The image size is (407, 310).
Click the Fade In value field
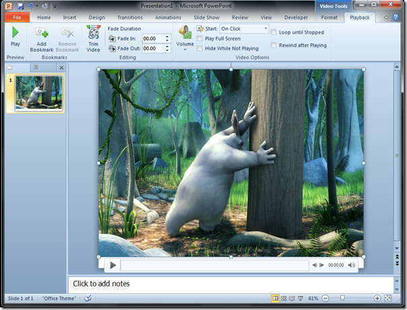tap(154, 38)
